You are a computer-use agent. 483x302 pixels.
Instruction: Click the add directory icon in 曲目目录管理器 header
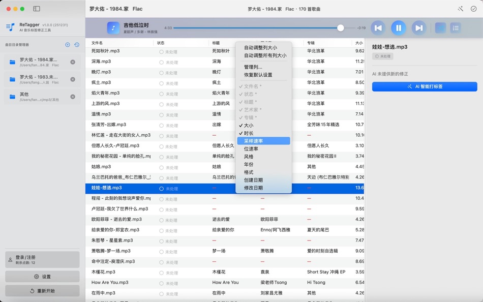[67, 44]
